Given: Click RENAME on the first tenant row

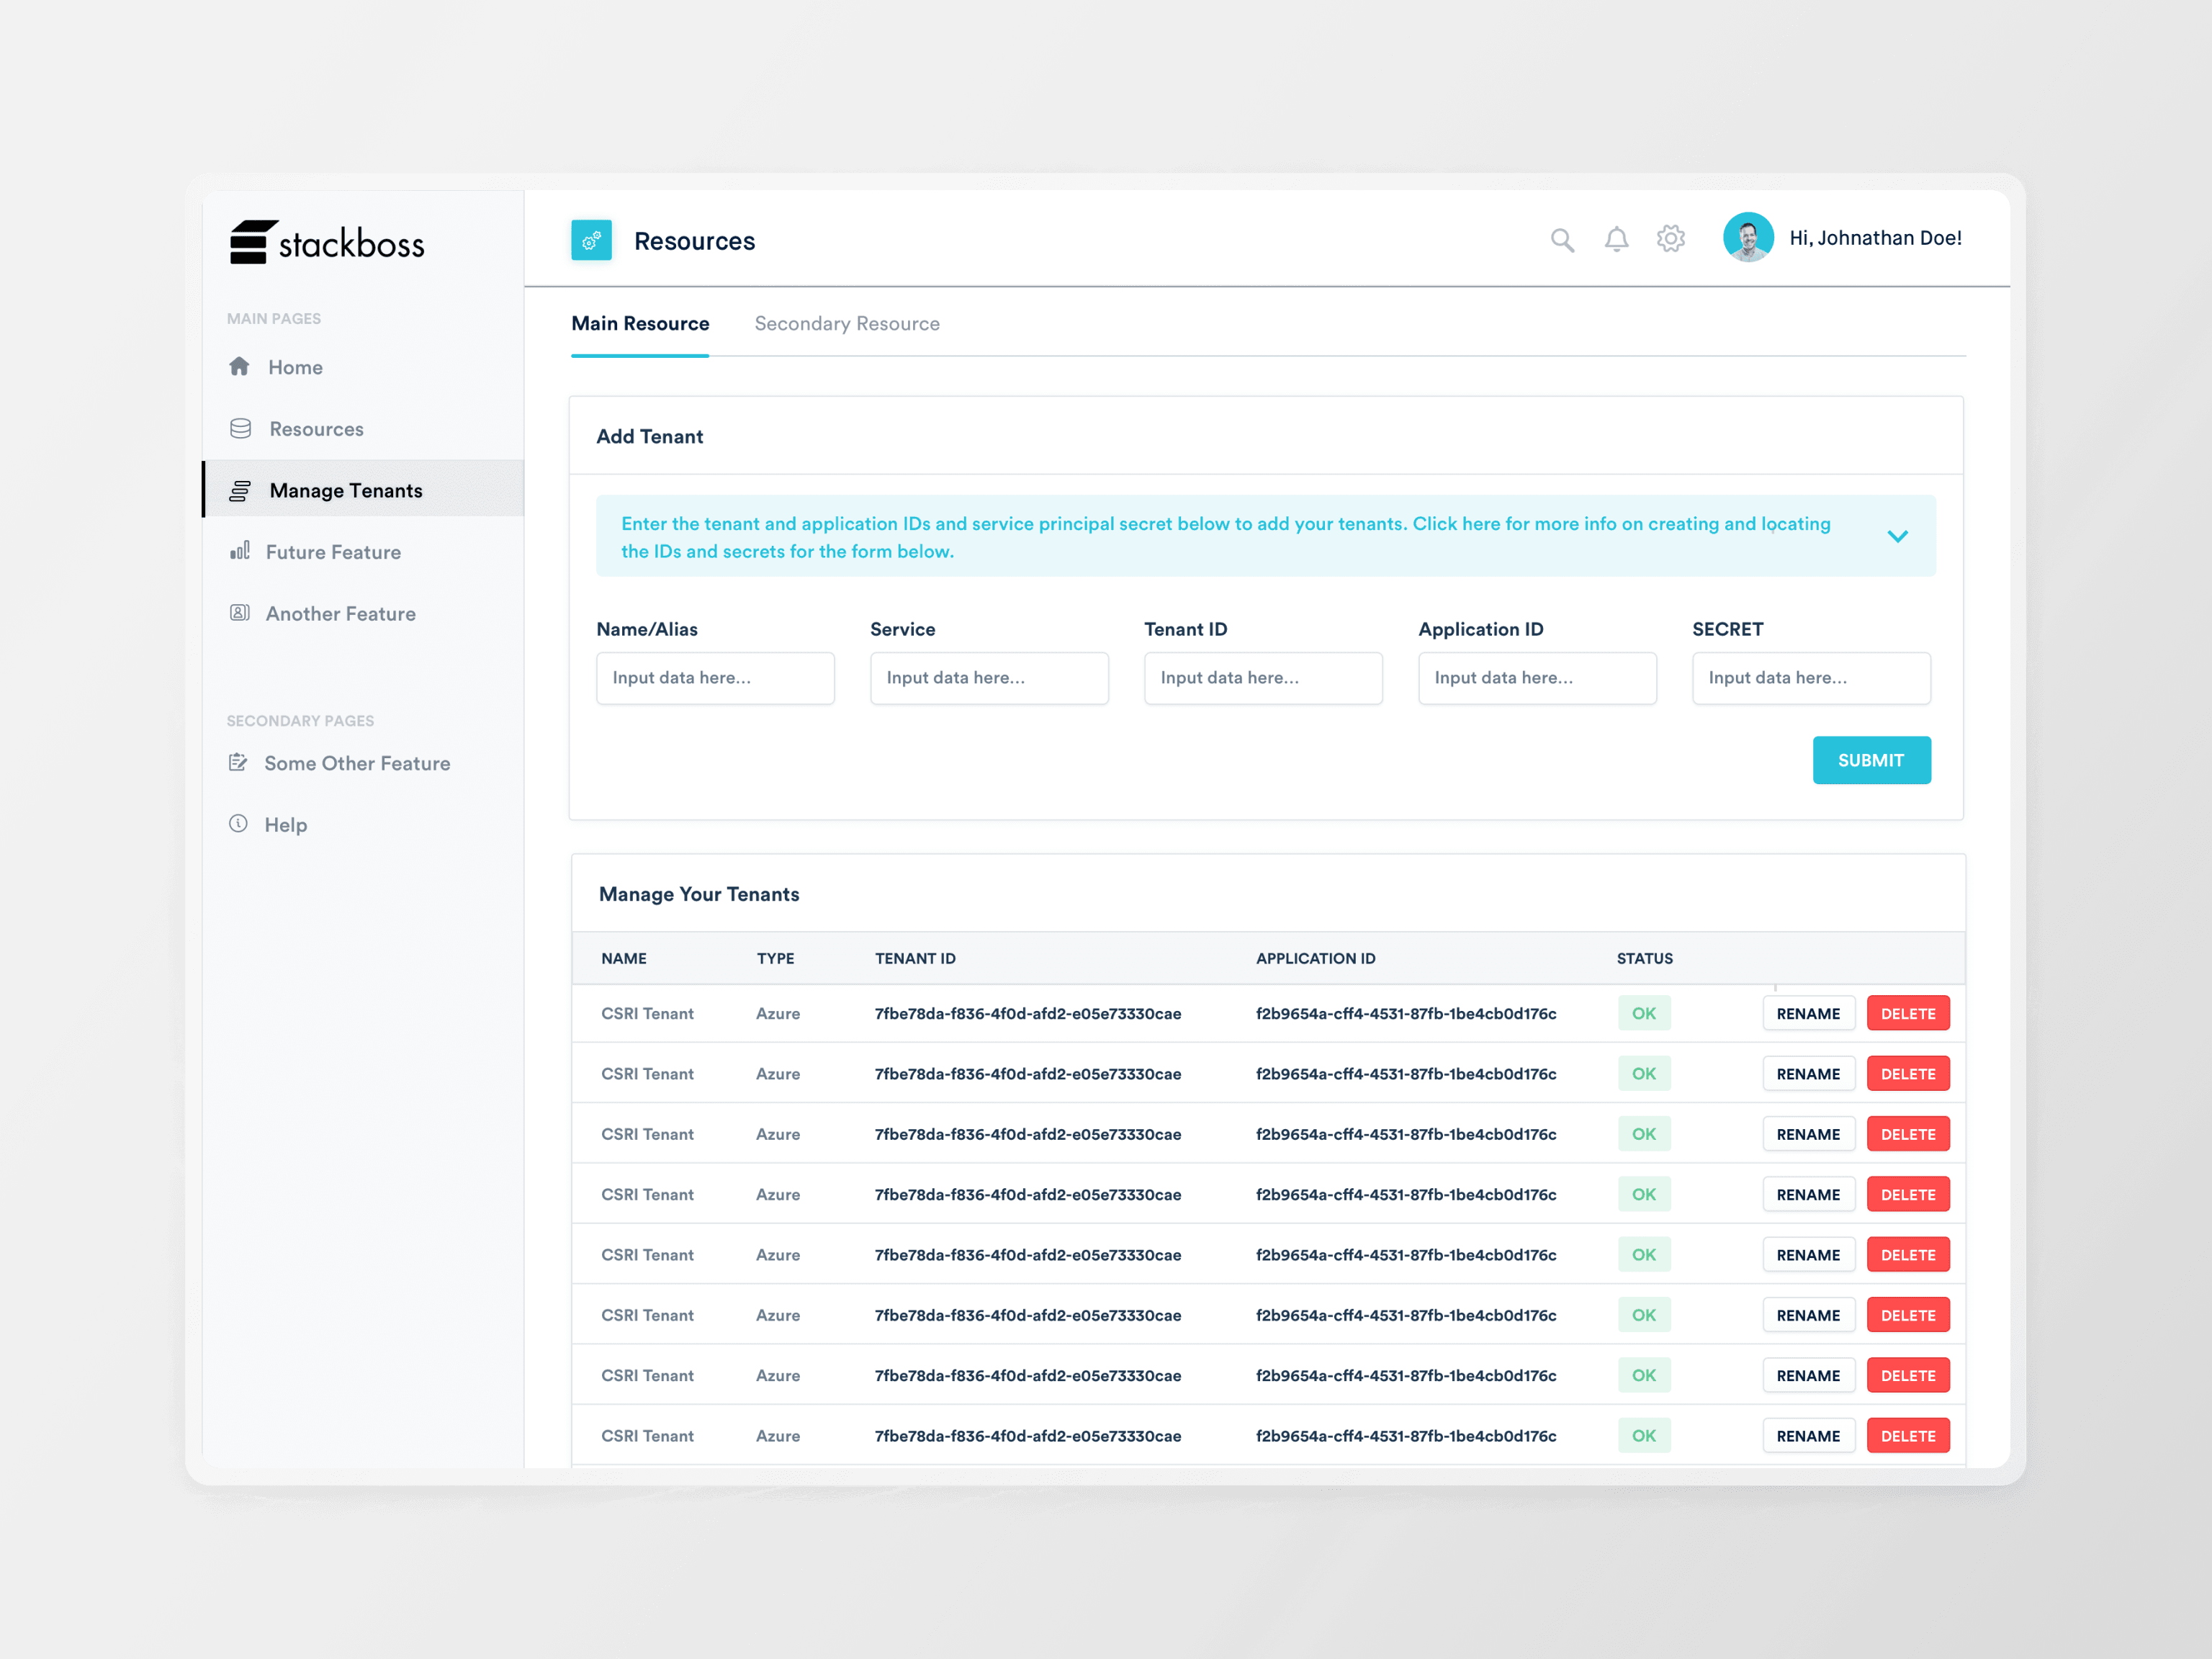Looking at the screenshot, I should pos(1807,1013).
